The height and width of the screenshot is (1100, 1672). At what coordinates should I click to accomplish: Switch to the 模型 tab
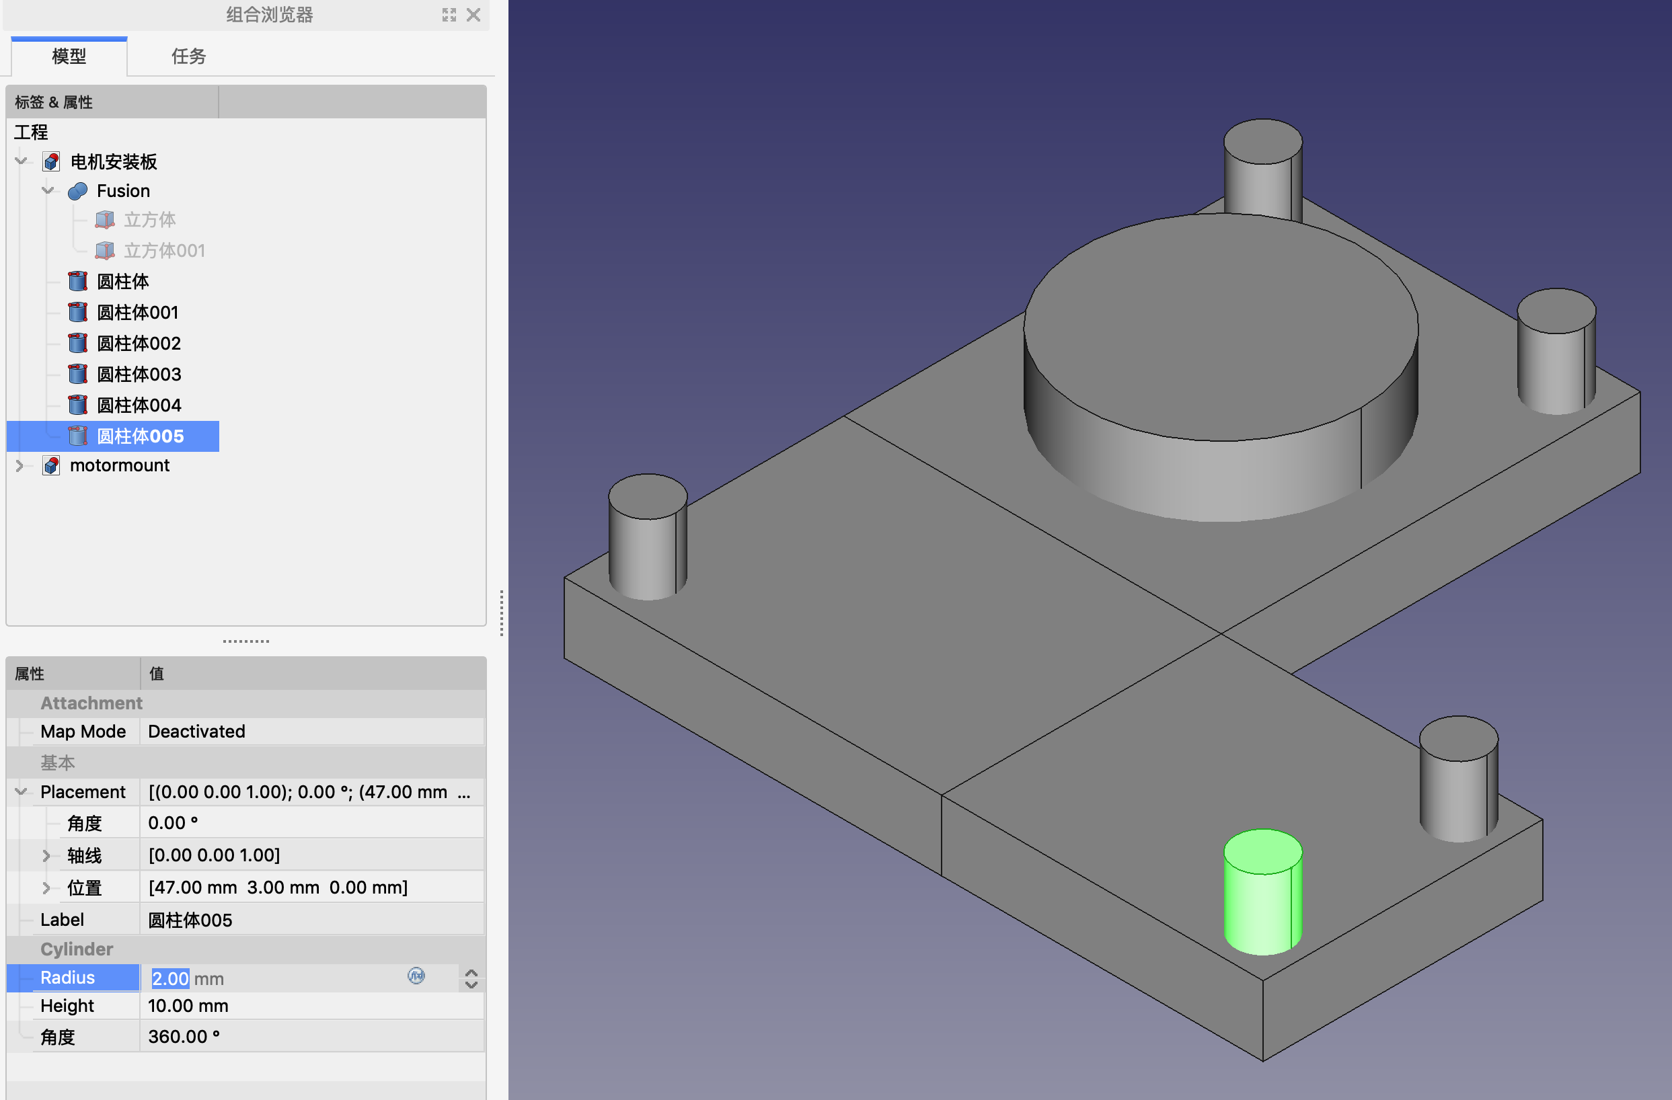(x=69, y=56)
